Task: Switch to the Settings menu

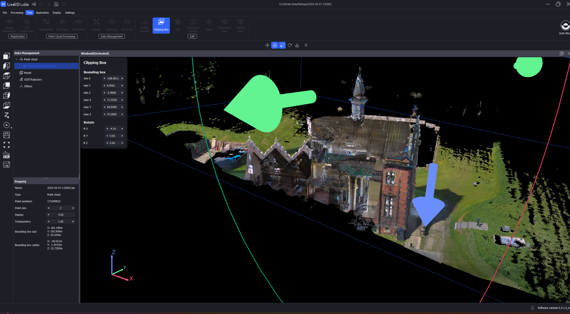Action: [70, 13]
